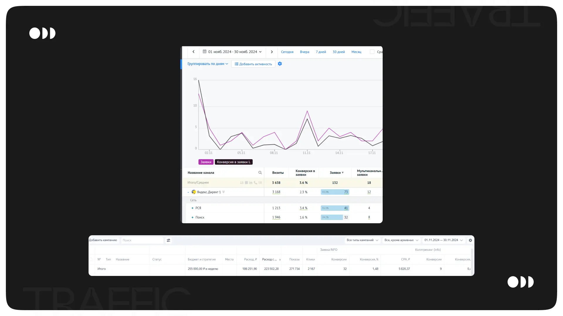This screenshot has width=563, height=316.
Task: Open Группировать по дням dropdown
Action: pos(207,64)
